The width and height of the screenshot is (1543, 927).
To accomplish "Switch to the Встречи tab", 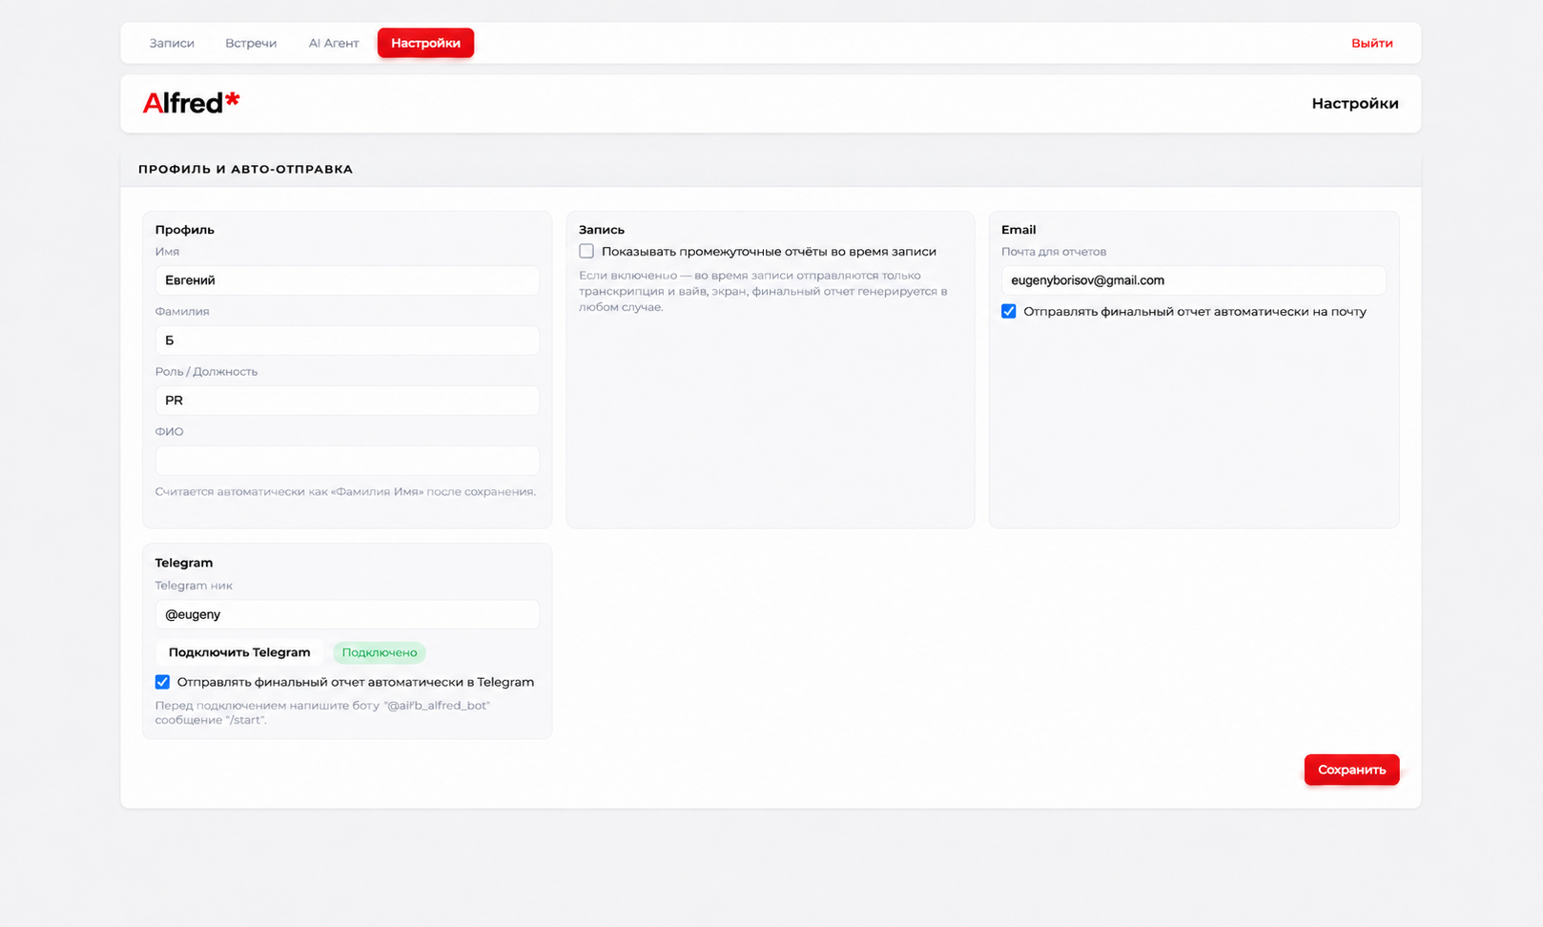I will coord(251,43).
